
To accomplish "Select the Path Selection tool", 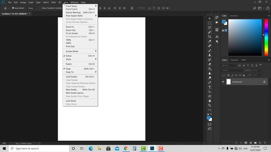I will (210, 92).
